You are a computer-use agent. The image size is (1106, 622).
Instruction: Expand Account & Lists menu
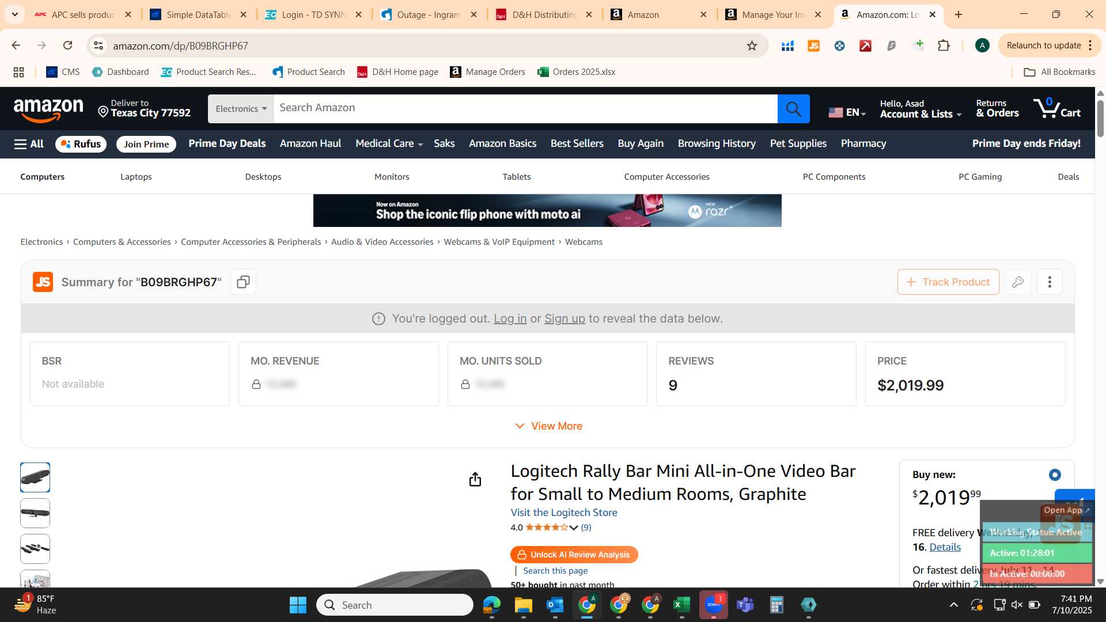(x=921, y=109)
